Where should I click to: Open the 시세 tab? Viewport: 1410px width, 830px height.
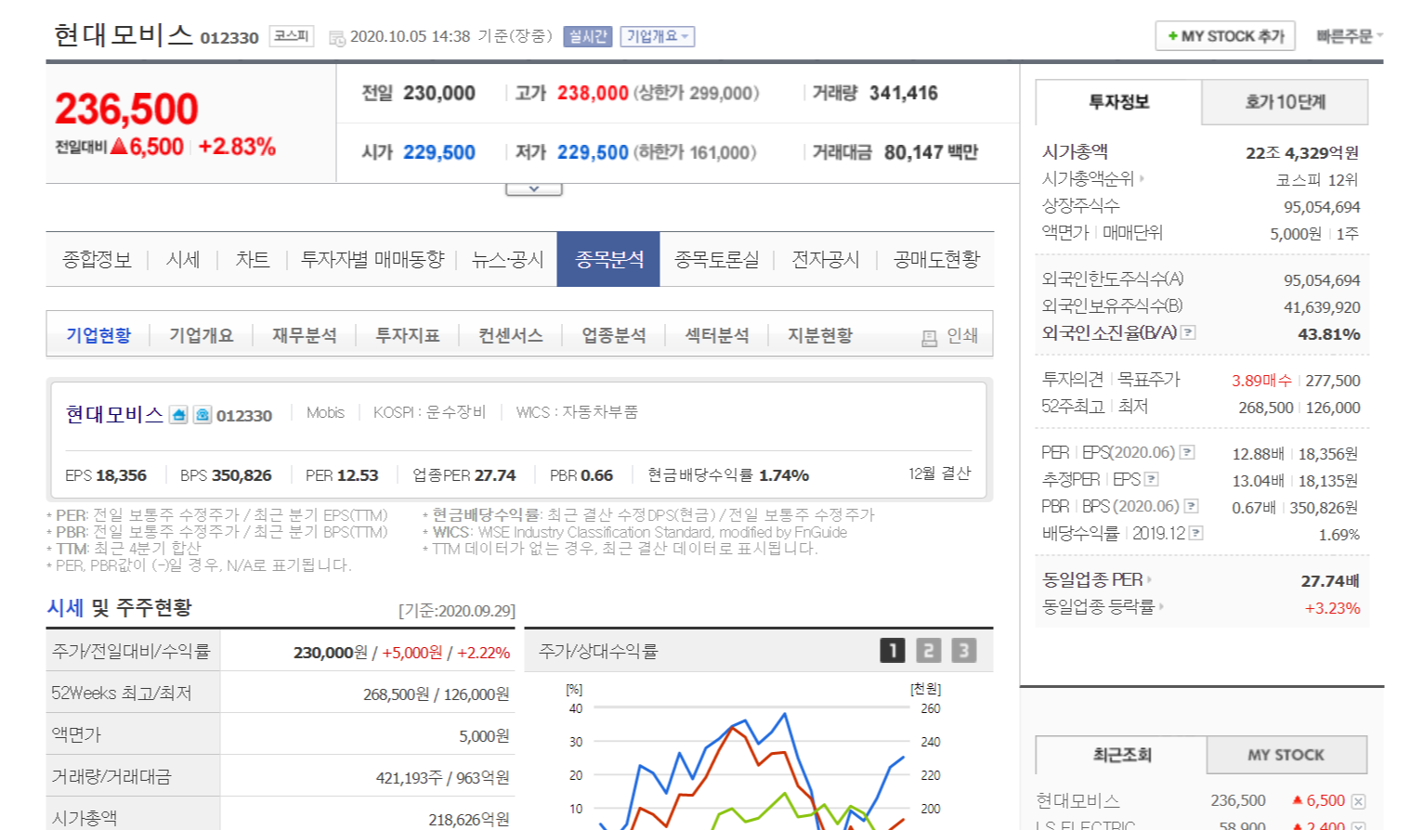pos(183,260)
